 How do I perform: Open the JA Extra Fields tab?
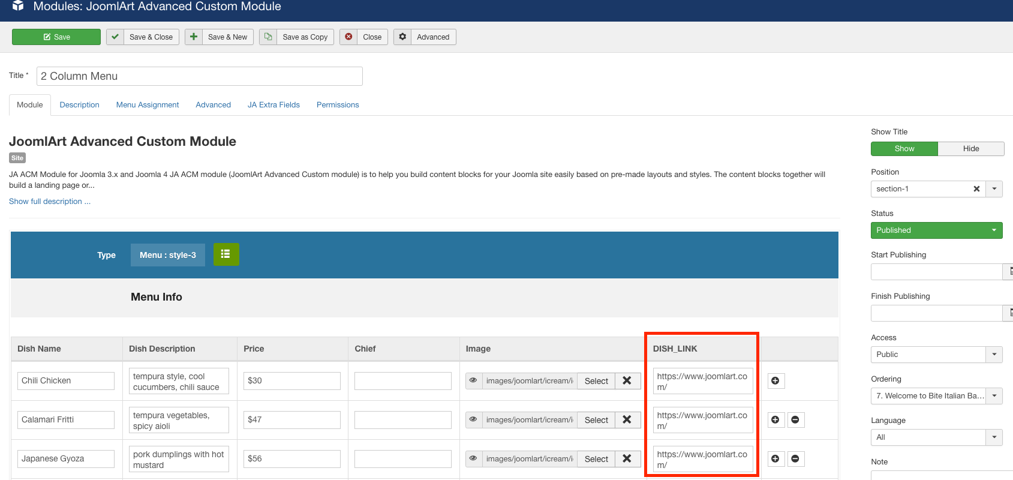[273, 105]
